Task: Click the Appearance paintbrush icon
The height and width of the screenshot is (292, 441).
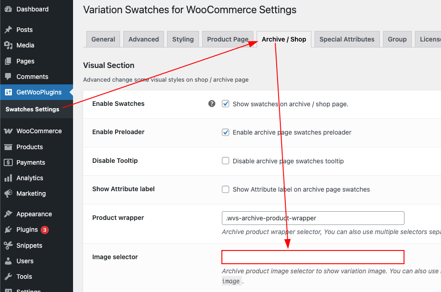Action: point(8,214)
